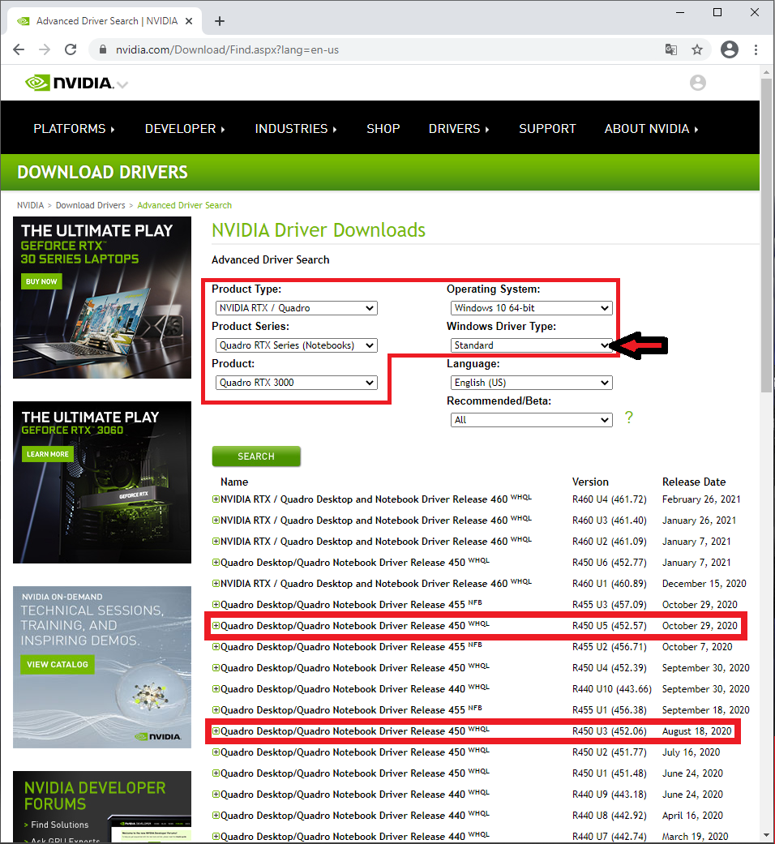Open a new browser tab
Image resolution: width=775 pixels, height=844 pixels.
(219, 21)
